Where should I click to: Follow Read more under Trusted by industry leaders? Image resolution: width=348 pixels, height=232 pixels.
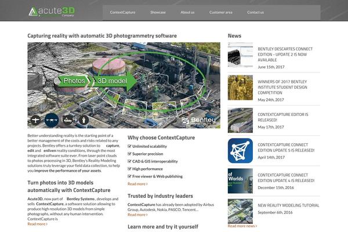click(137, 215)
